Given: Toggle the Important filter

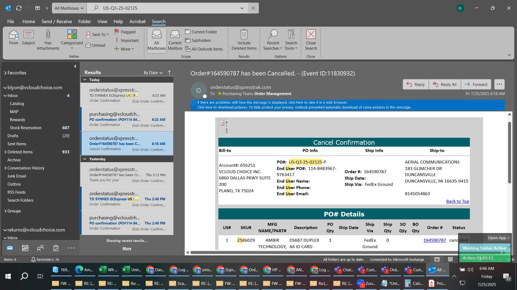Looking at the screenshot, I should pos(127,40).
